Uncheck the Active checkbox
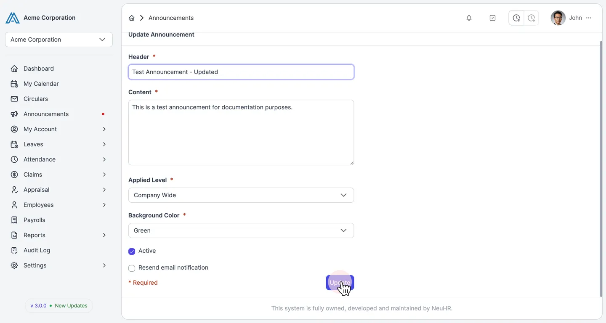 point(132,251)
